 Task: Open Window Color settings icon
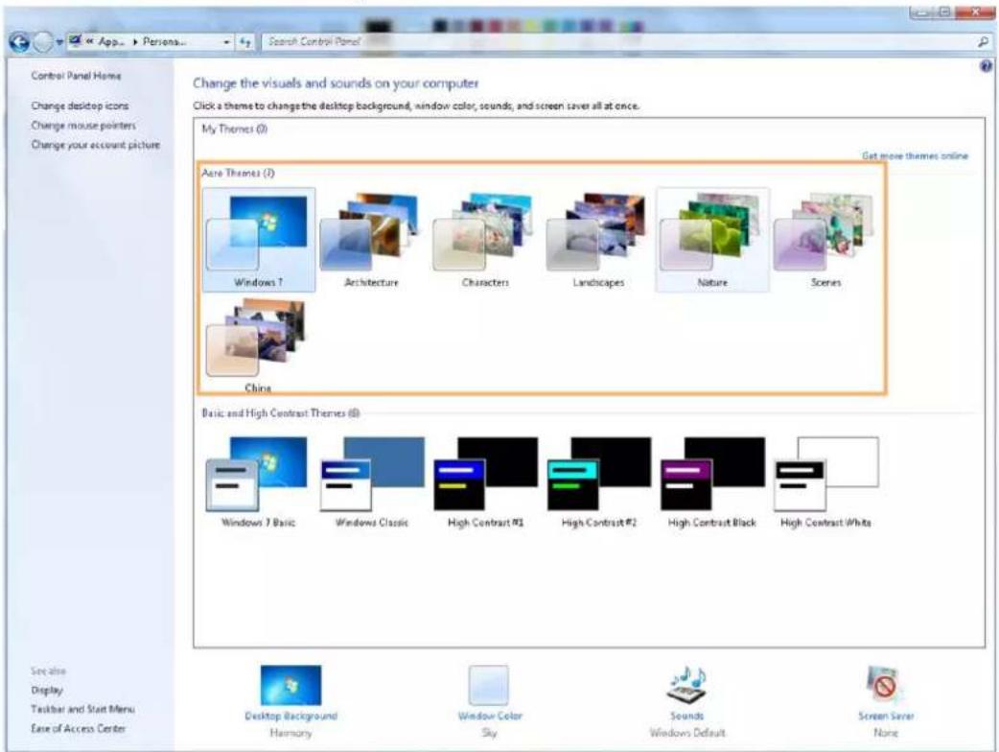click(x=489, y=685)
